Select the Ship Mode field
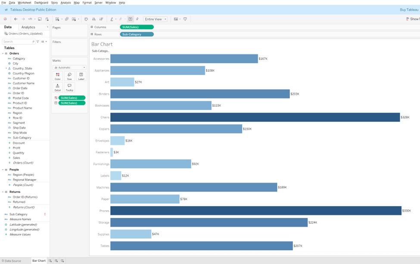This screenshot has height=264, width=420. pyautogui.click(x=20, y=133)
